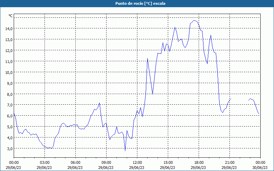Click the 03:00 time axis label
This screenshot has height=171, width=274.
(x=45, y=163)
